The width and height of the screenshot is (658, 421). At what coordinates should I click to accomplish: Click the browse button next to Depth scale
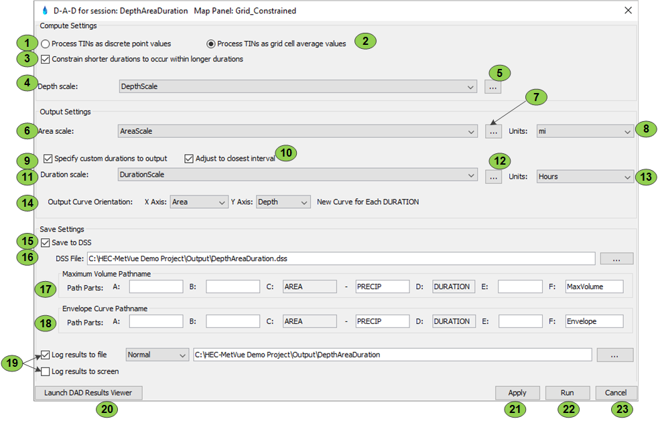(x=492, y=86)
